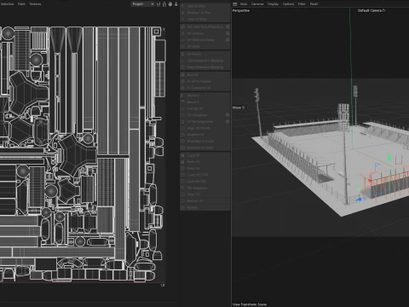Click the Fit UV to Canvas icon
409x307 pixels.
pyautogui.click(x=183, y=81)
